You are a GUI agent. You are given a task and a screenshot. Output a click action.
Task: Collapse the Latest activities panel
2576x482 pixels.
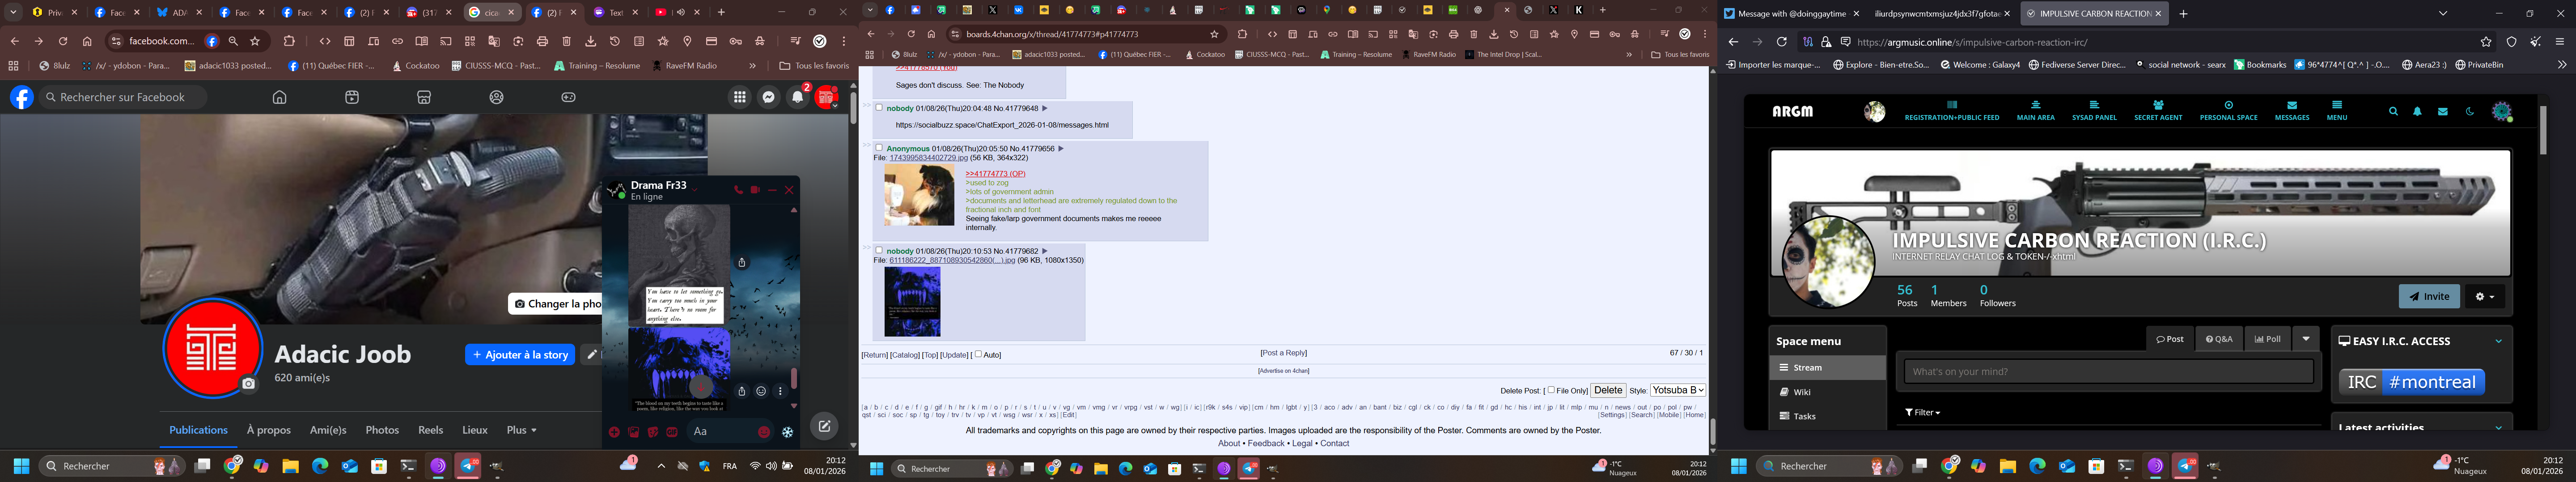pos(2498,427)
